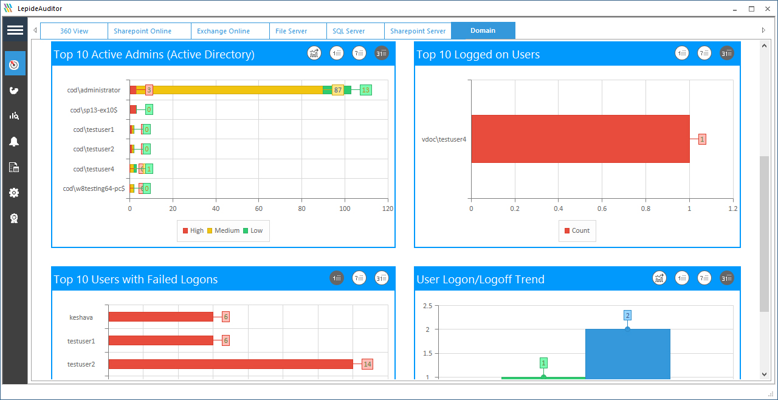Screen dimensions: 778x400
Task: Click the 'User Logon/Logoff Trend' title
Action: coord(480,279)
